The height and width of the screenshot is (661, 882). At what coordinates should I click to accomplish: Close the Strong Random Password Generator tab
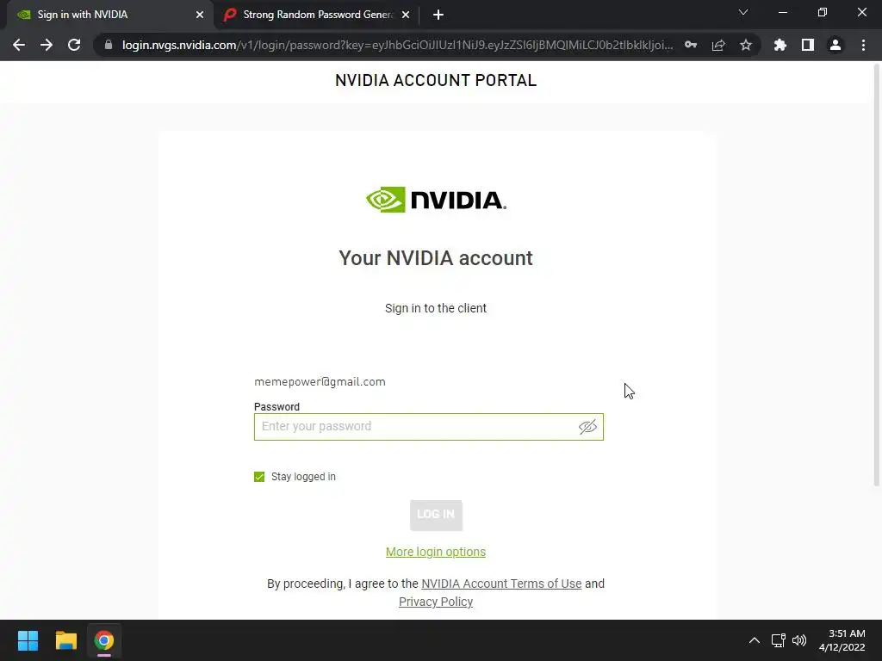click(406, 15)
